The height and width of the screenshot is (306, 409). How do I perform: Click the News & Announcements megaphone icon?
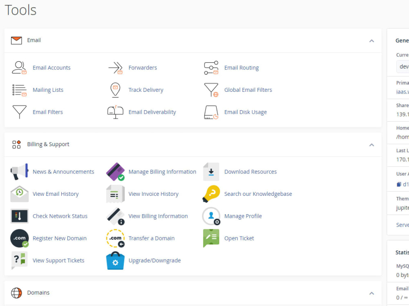pyautogui.click(x=19, y=172)
